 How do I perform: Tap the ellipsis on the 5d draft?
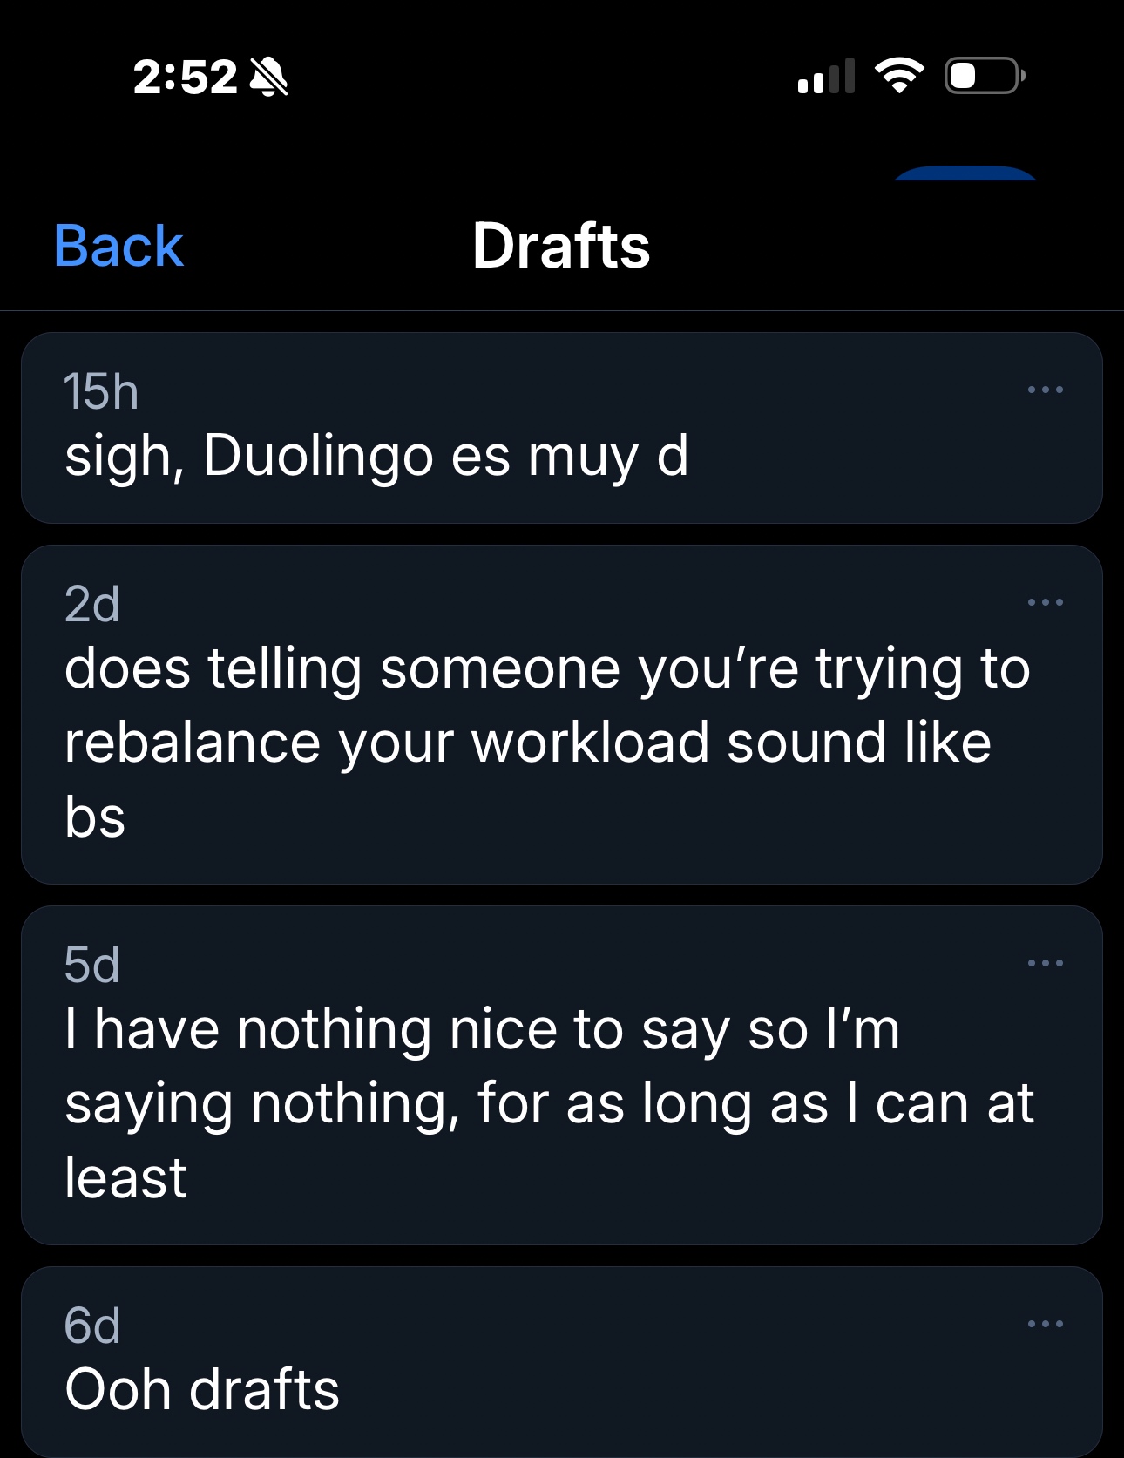coord(1045,963)
